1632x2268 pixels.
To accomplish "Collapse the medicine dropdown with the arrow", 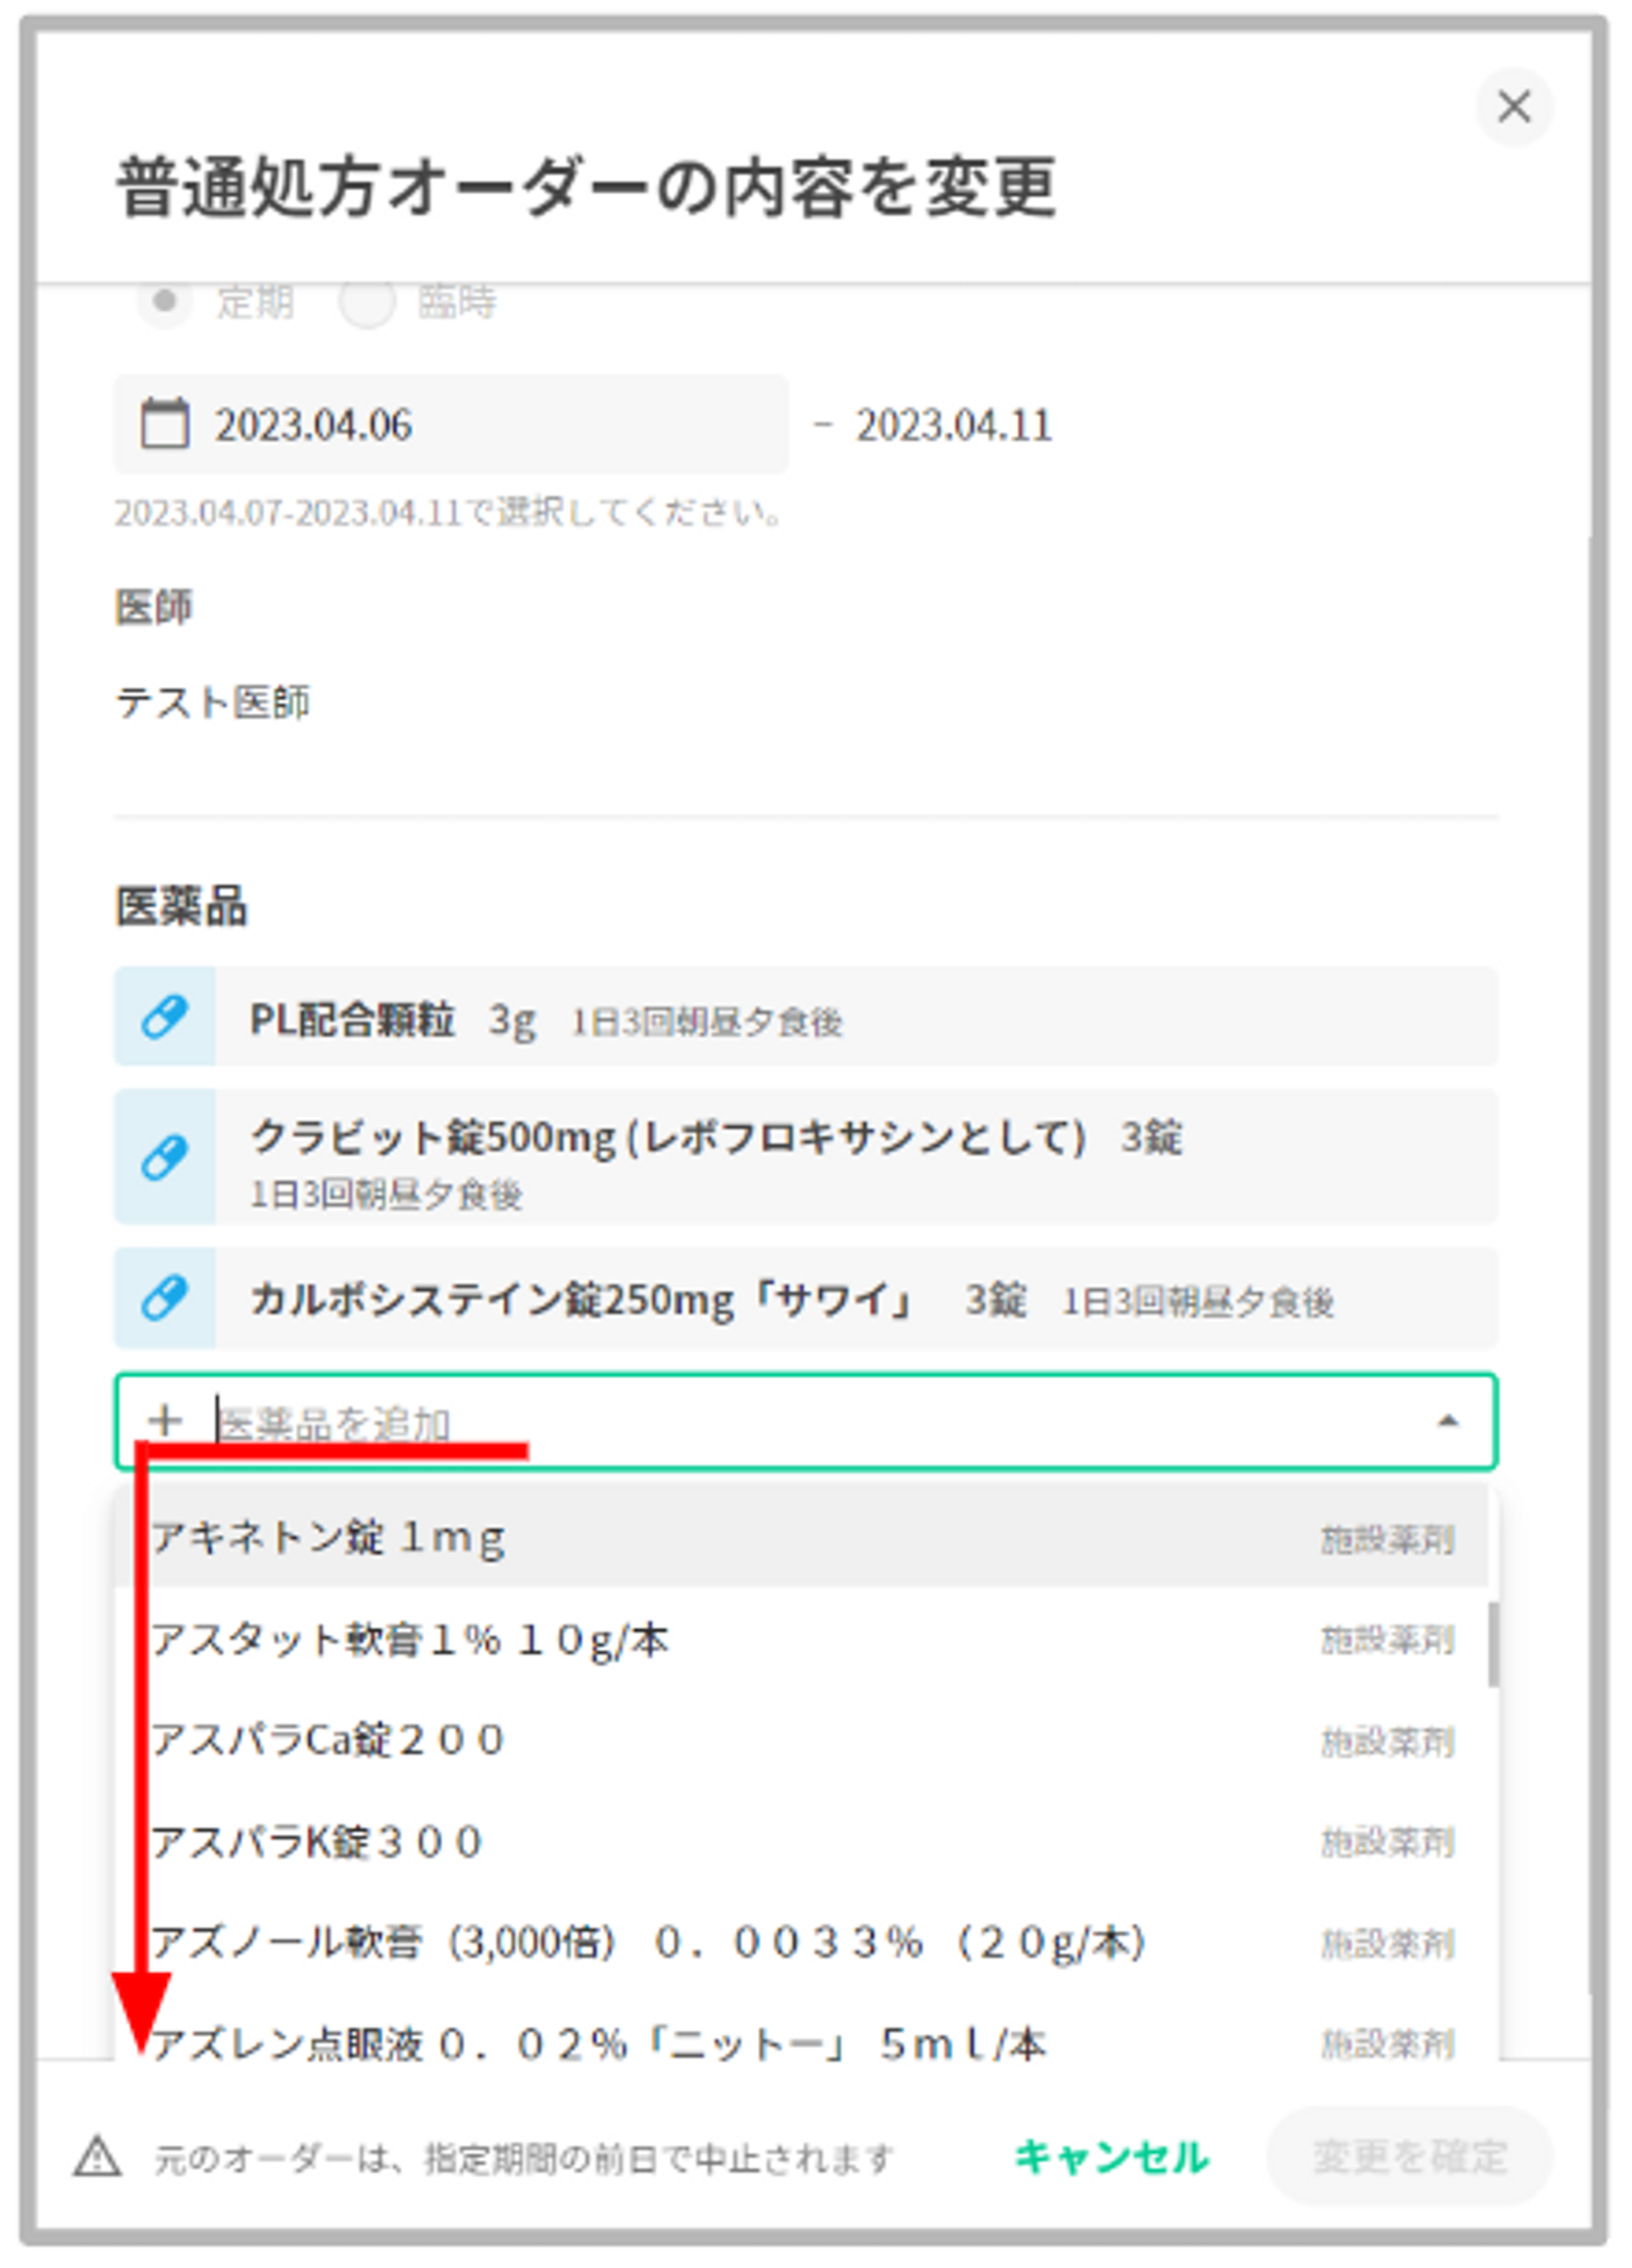I will 1447,1421.
